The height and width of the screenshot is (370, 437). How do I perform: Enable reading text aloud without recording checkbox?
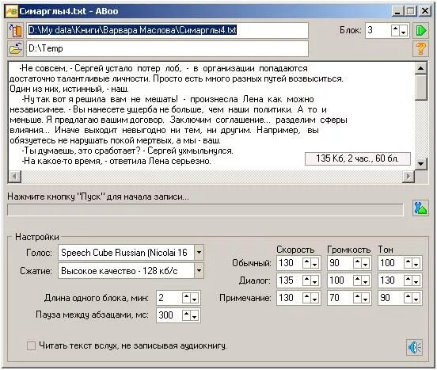click(x=31, y=346)
